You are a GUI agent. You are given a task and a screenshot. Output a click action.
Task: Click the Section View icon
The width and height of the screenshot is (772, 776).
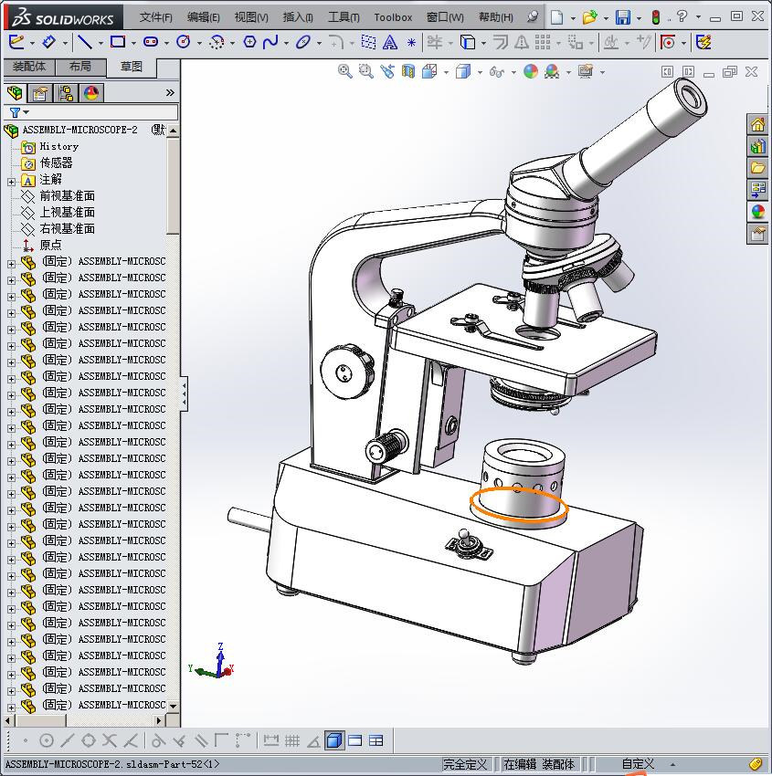point(408,72)
